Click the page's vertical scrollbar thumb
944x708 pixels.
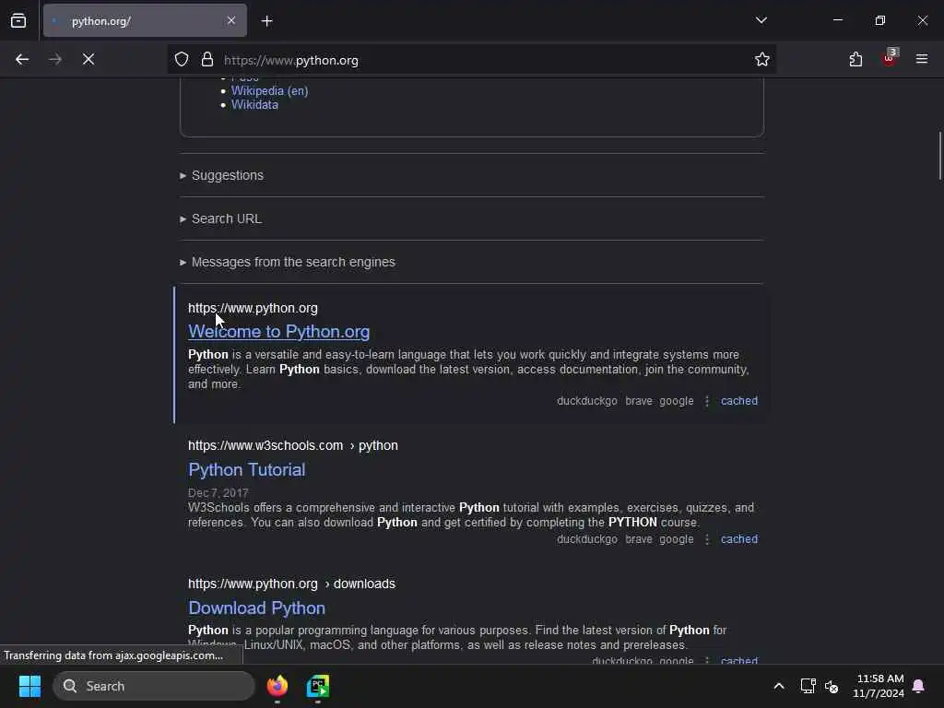tap(939, 155)
